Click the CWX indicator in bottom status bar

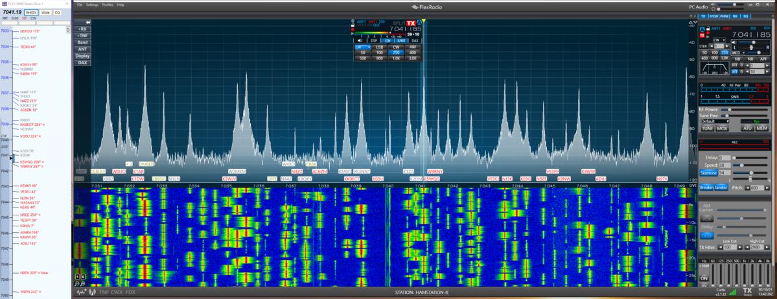117,293
